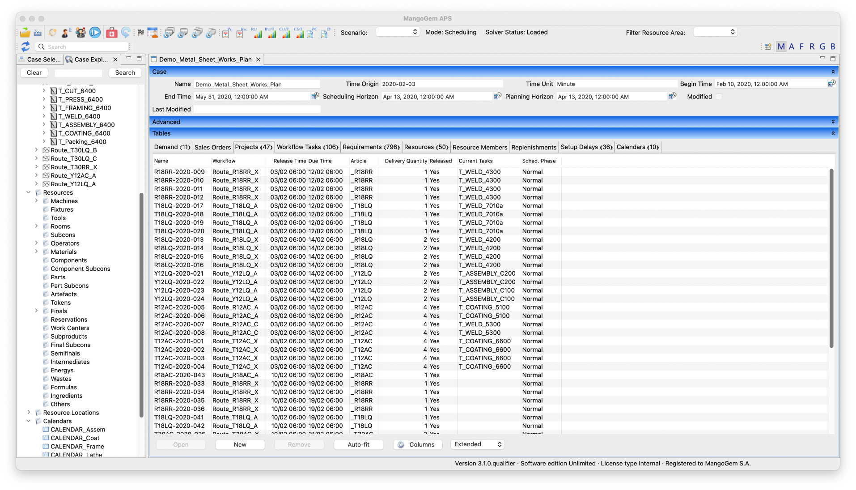Viewport: 856px width, 490px height.
Task: Click the Open Perspective icon
Action: tap(768, 47)
